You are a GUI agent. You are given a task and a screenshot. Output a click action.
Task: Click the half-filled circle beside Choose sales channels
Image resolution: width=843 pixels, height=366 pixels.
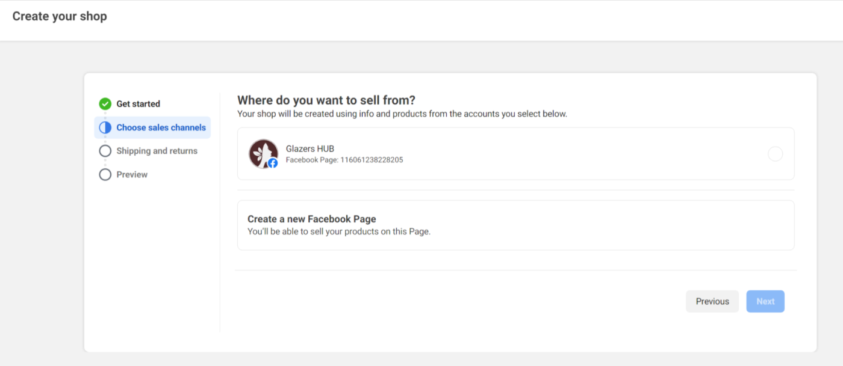coord(105,127)
